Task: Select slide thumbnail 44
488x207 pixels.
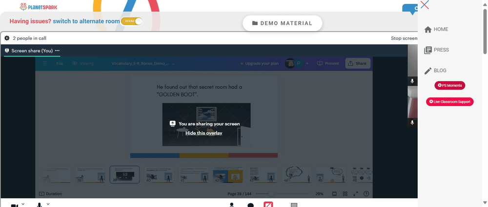Action: 297,175
